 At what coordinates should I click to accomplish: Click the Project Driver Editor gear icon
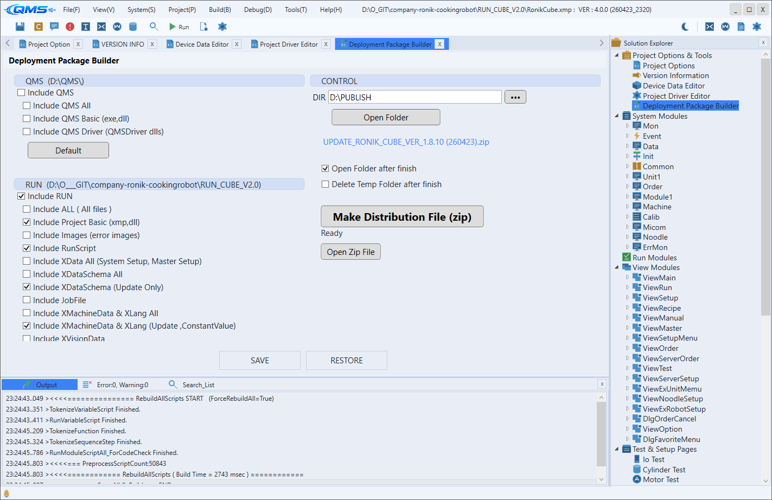coord(637,95)
